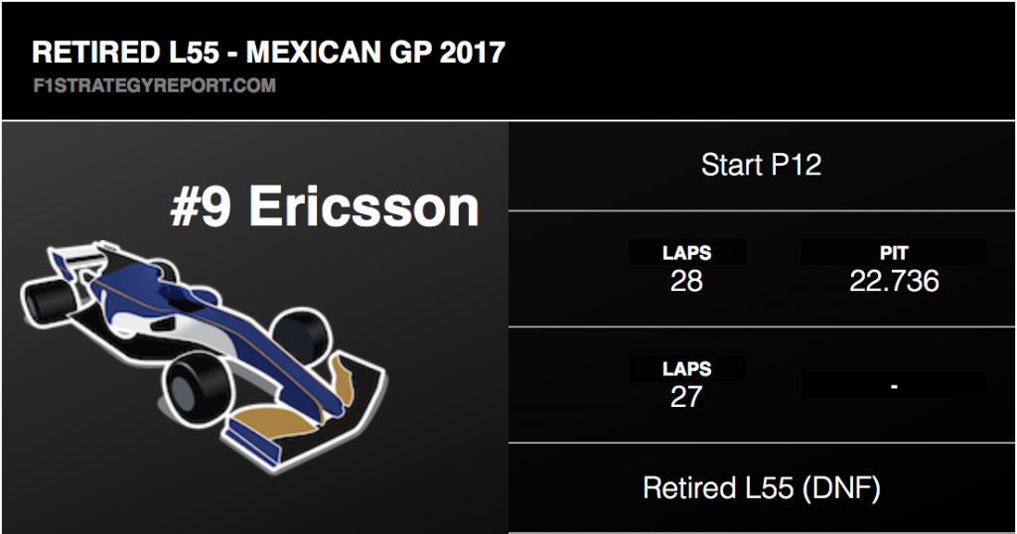Image resolution: width=1017 pixels, height=534 pixels.
Task: Click the Start P12 row
Action: pos(762,165)
